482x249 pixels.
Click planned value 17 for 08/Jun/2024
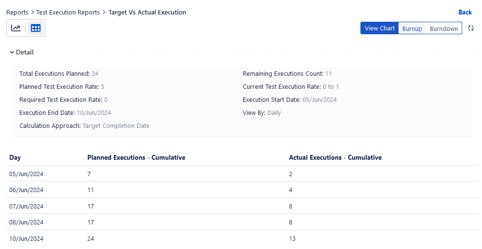click(x=91, y=222)
